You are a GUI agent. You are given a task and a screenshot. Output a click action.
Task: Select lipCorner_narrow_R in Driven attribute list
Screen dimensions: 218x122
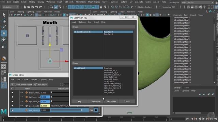click(112, 88)
